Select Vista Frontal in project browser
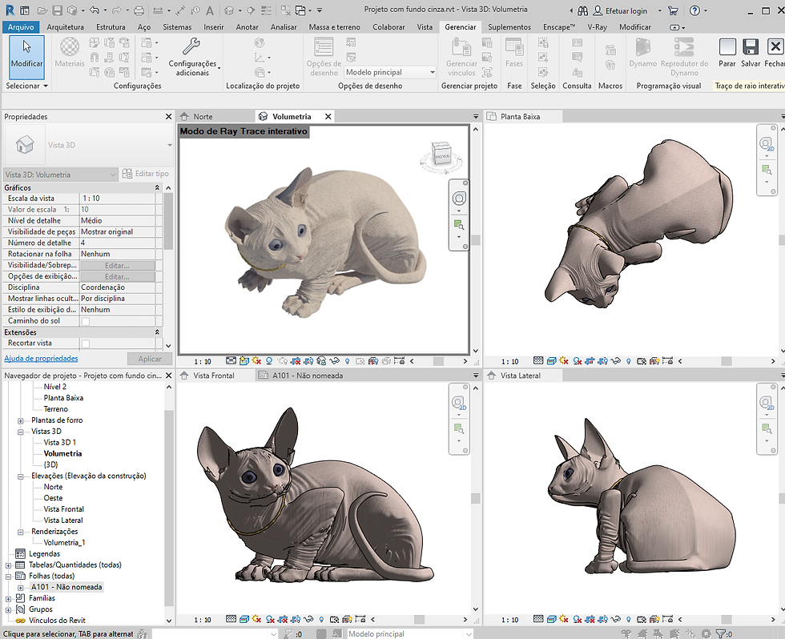 coord(63,509)
